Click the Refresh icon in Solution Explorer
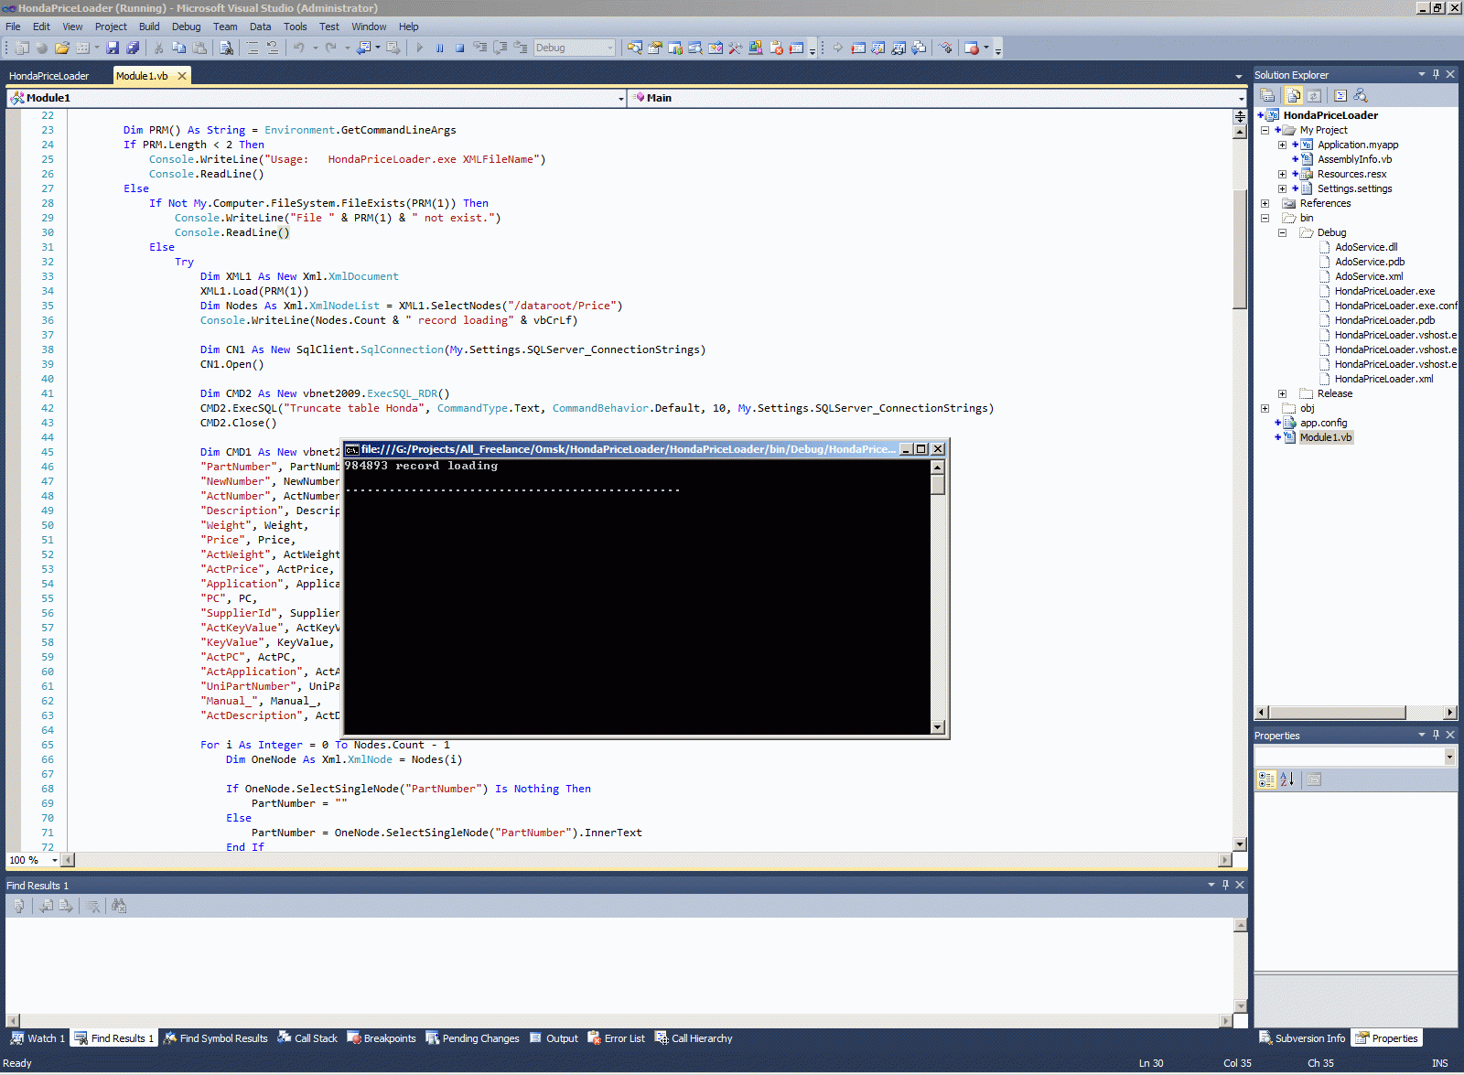 coord(1314,95)
